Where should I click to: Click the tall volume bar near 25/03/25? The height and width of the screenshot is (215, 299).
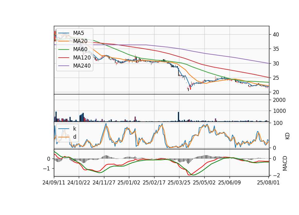(x=178, y=117)
